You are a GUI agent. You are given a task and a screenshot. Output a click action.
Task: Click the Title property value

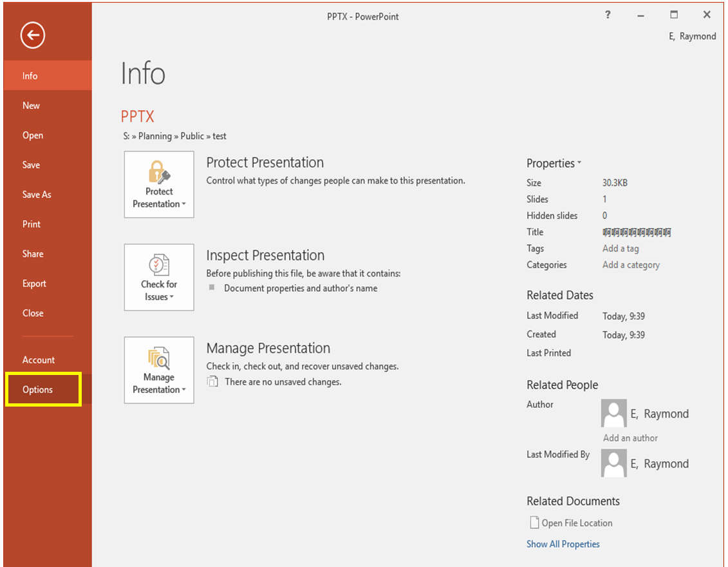637,232
